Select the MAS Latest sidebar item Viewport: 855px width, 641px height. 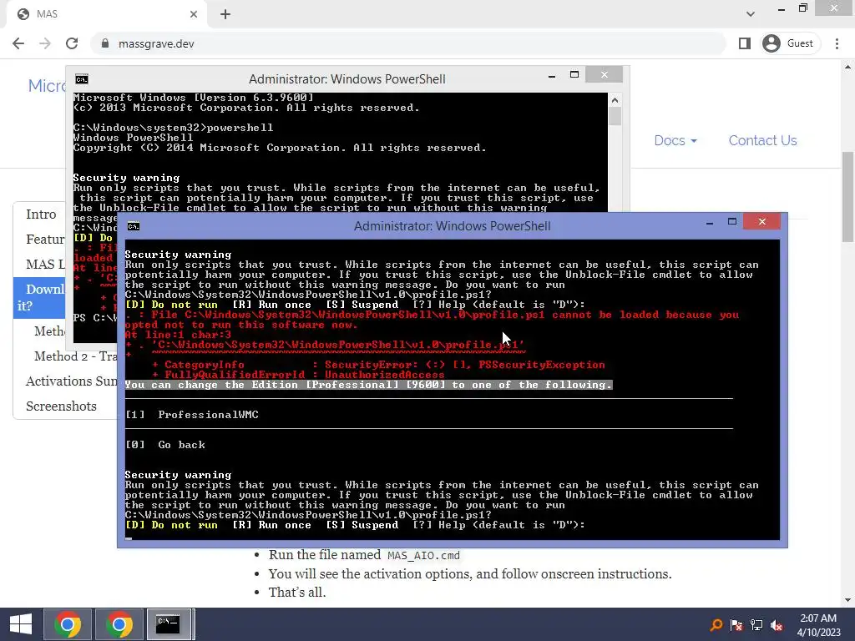45,265
